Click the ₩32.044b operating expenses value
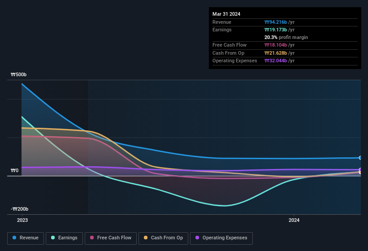 pyautogui.click(x=276, y=61)
